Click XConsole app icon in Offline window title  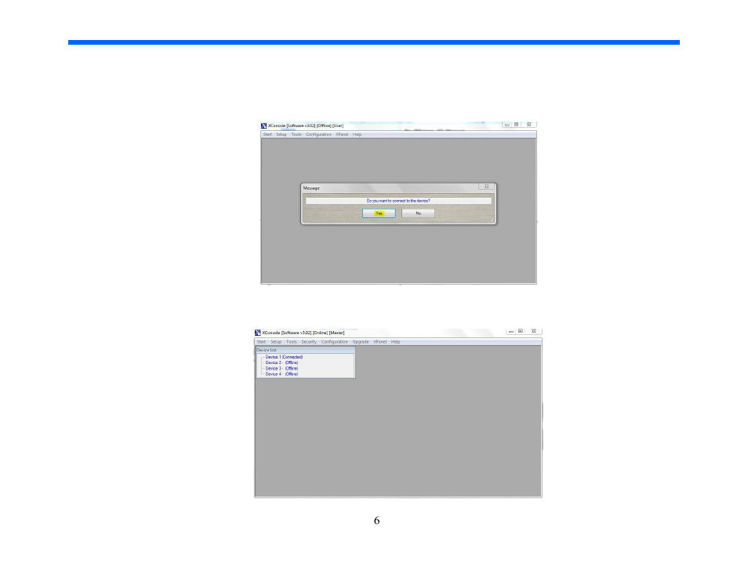(x=263, y=126)
